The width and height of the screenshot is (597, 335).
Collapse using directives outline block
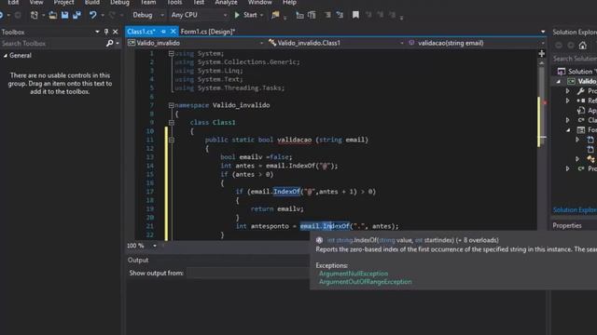coord(172,54)
